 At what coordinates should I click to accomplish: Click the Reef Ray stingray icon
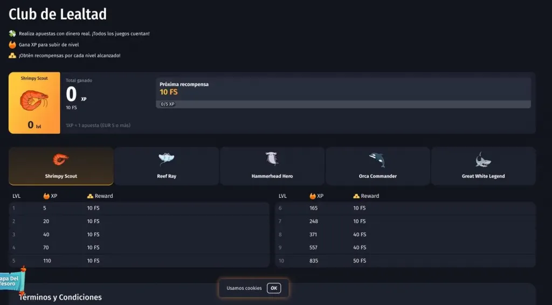pyautogui.click(x=166, y=159)
